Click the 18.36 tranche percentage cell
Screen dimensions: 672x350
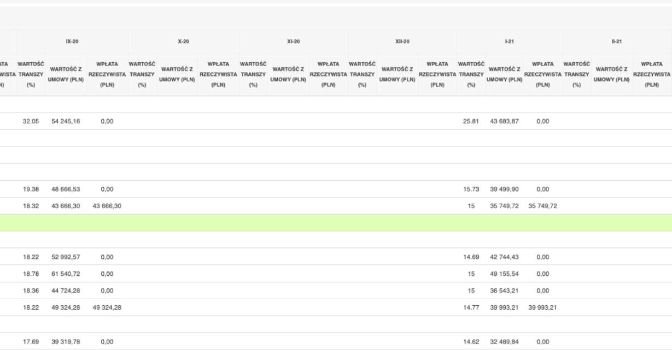tap(31, 290)
